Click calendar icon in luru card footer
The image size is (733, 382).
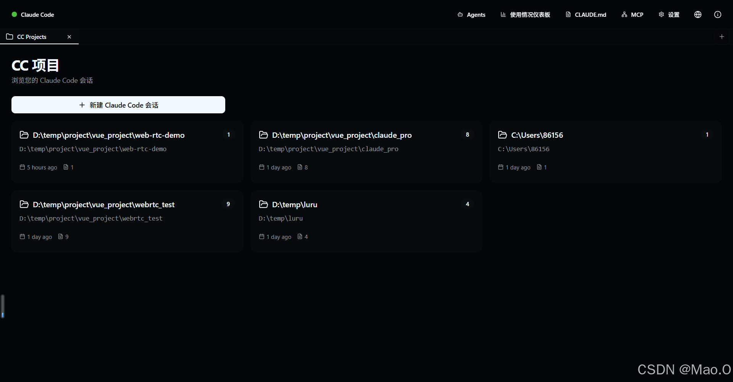(262, 237)
